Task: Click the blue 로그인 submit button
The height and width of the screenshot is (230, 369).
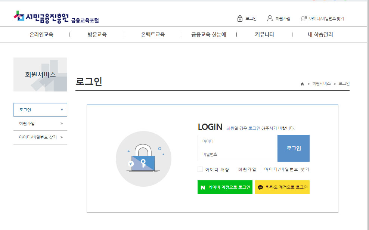Action: 294,148
